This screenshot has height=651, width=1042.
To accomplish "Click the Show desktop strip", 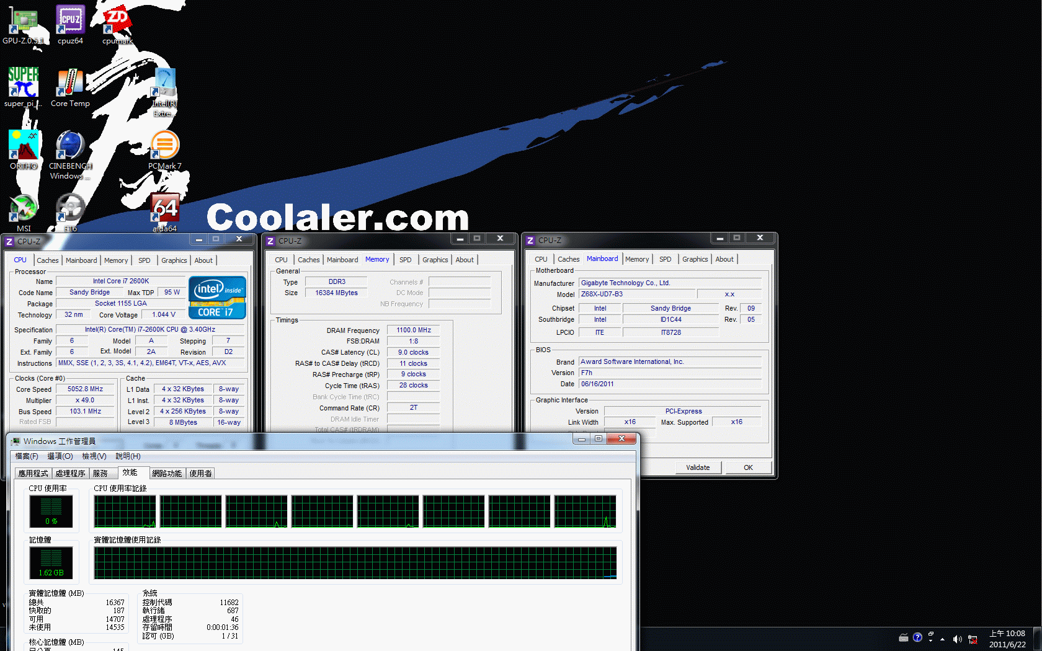I will [1037, 639].
